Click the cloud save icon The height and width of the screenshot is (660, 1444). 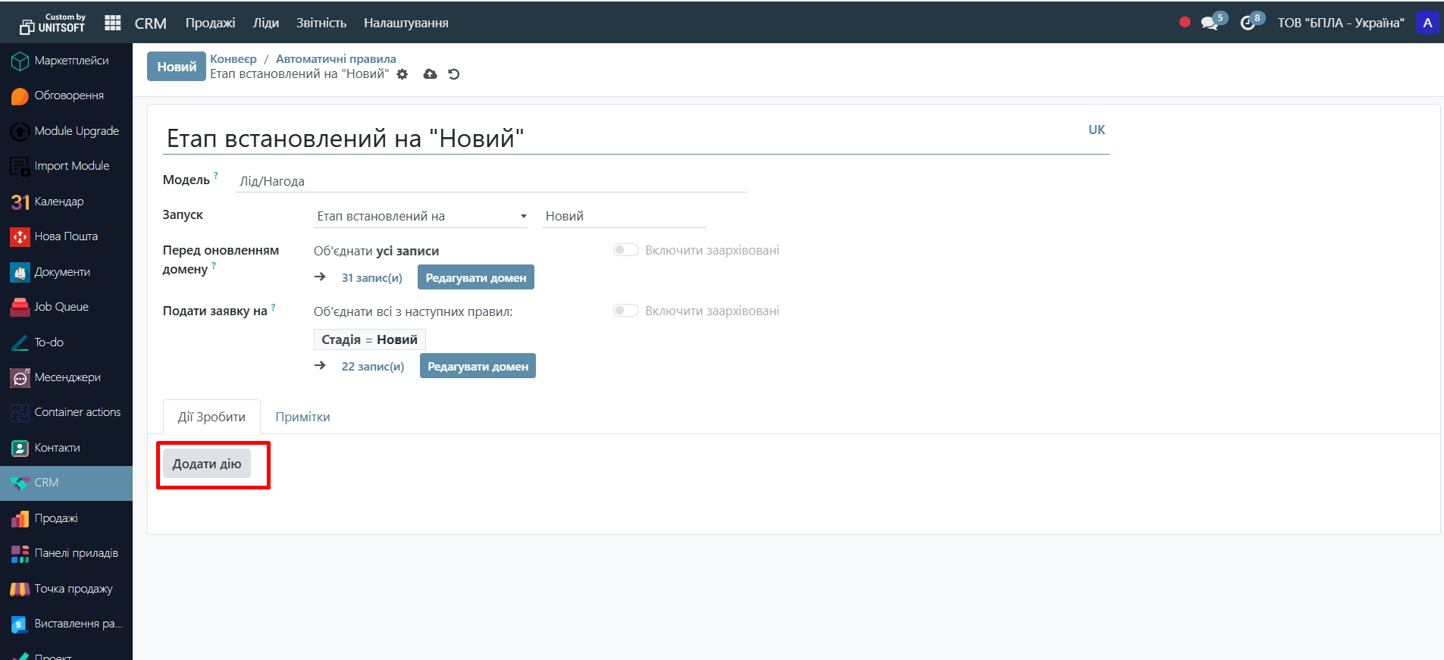[430, 74]
